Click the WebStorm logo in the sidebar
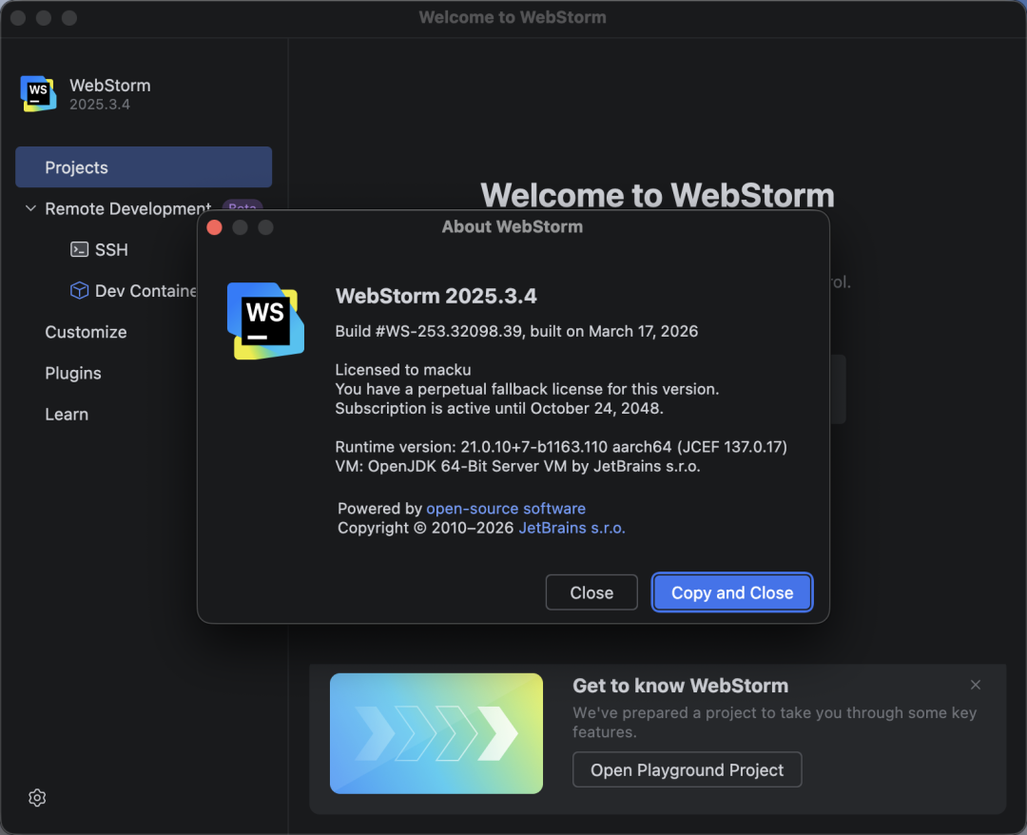1027x835 pixels. (x=38, y=93)
